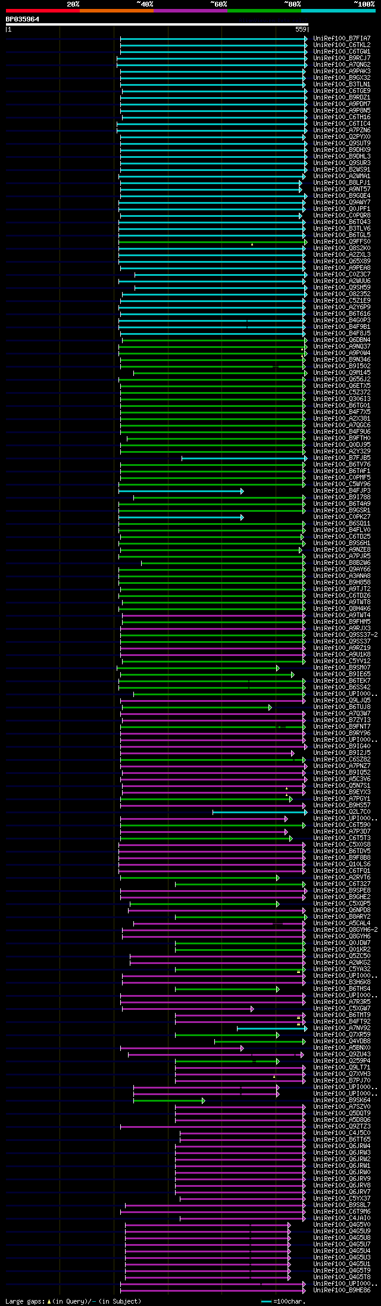Select the UniRef100_Q9ZU43 label
This screenshot has width=381, height=1306.
(x=342, y=1054)
